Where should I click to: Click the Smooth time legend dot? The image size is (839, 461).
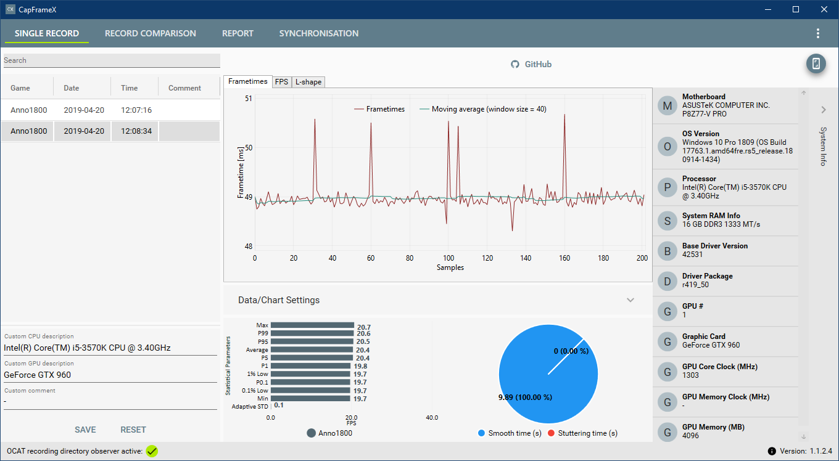coord(482,433)
